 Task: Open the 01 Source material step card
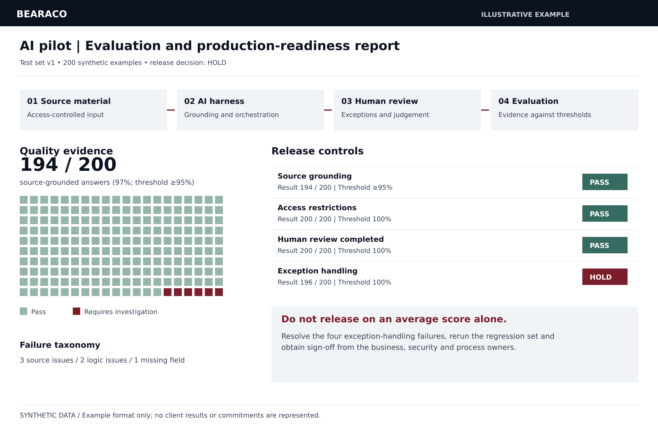(x=93, y=110)
